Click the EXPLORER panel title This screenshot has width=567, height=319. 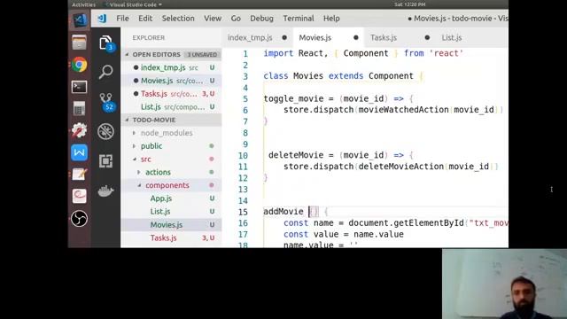pyautogui.click(x=148, y=37)
